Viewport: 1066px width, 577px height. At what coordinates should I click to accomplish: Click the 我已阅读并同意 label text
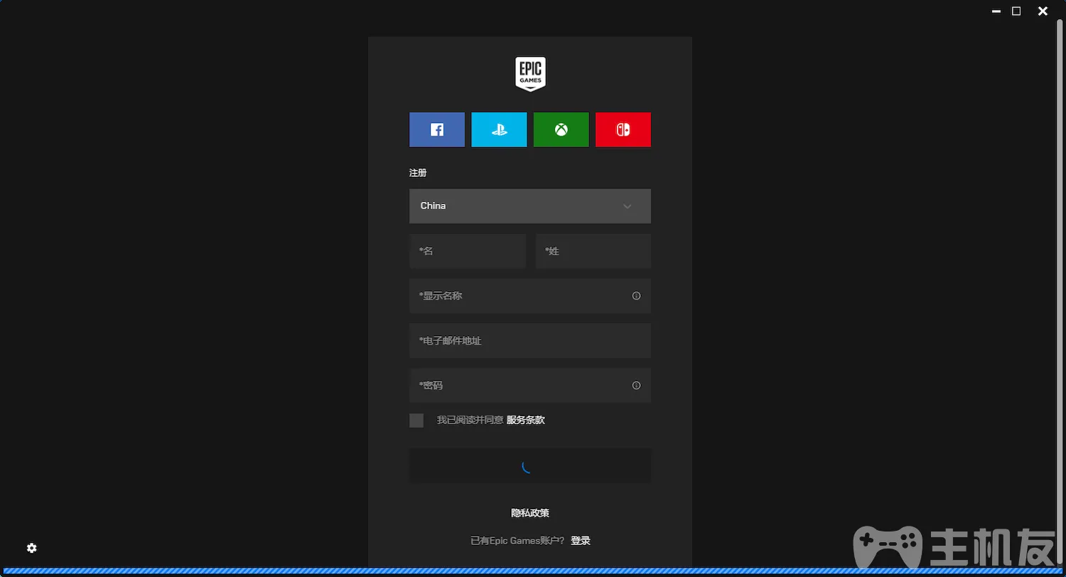(x=470, y=420)
